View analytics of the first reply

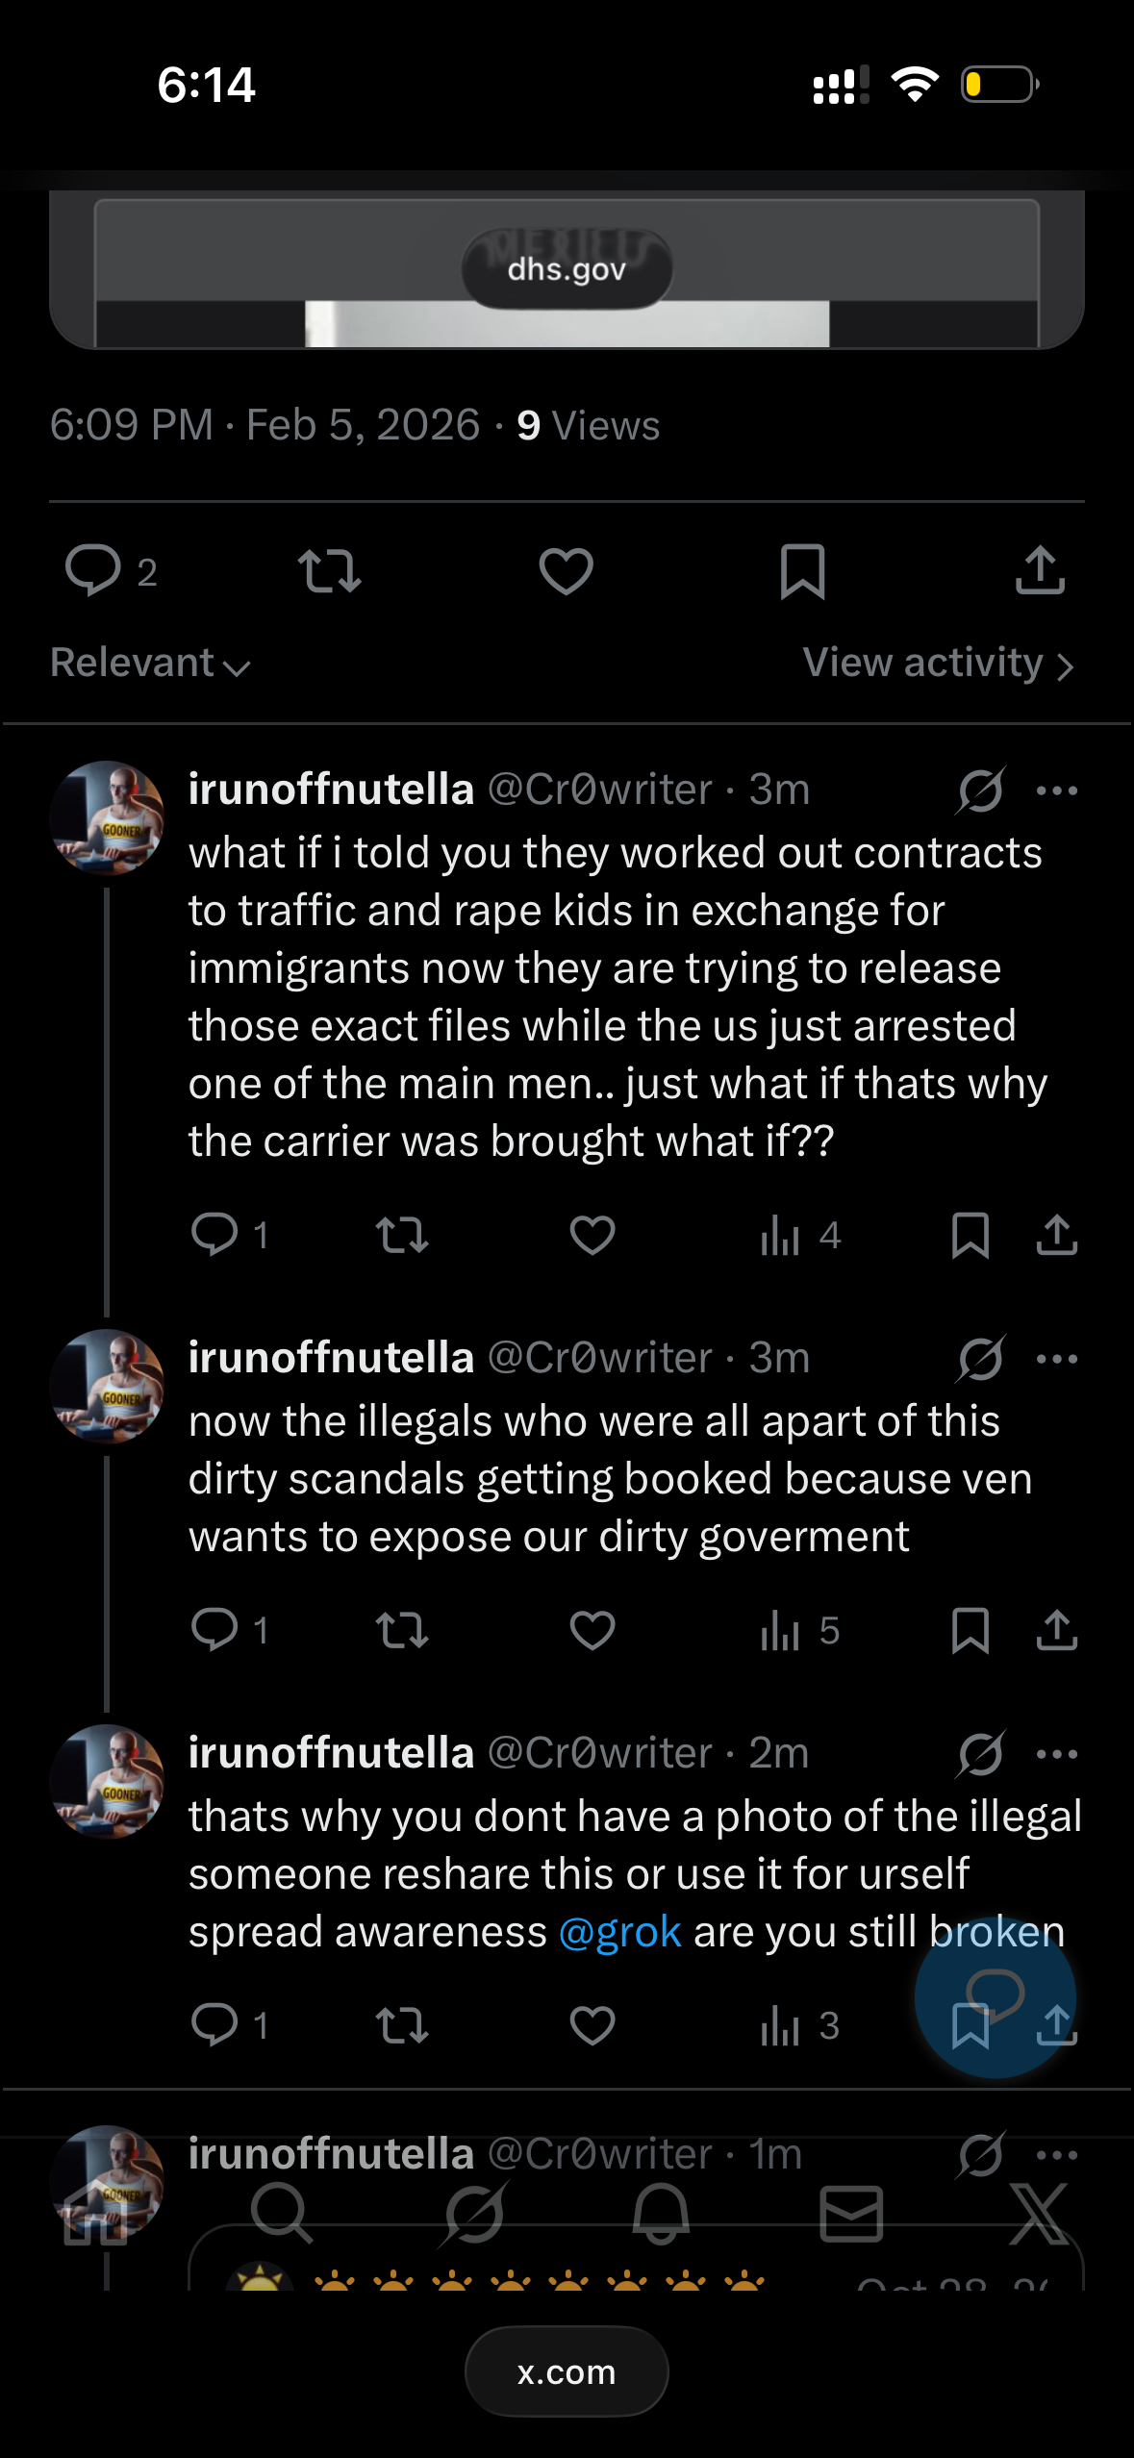click(x=799, y=1235)
